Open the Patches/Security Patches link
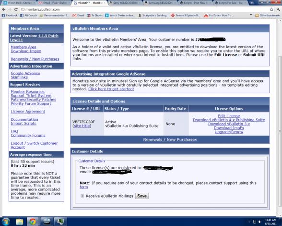 (34, 100)
